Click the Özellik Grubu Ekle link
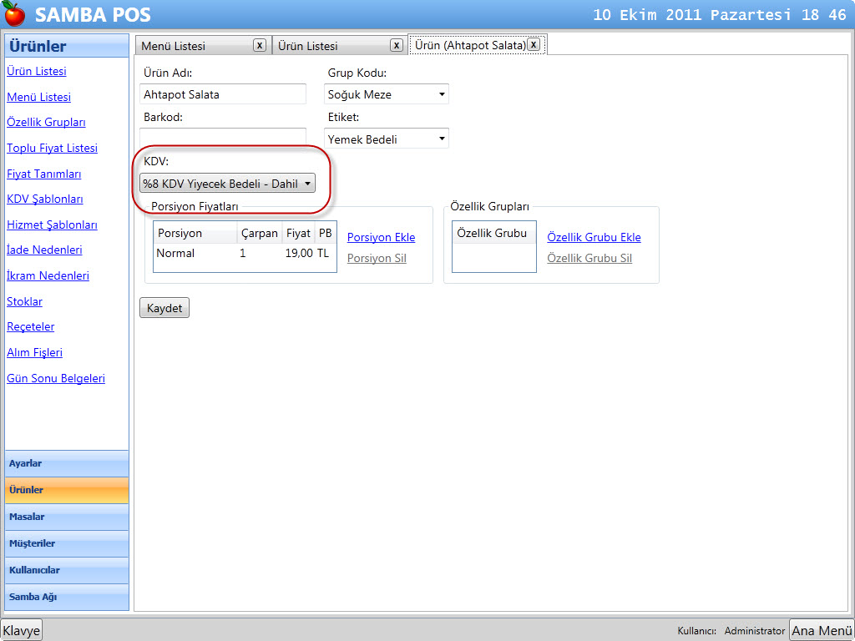855x641 pixels. 594,237
